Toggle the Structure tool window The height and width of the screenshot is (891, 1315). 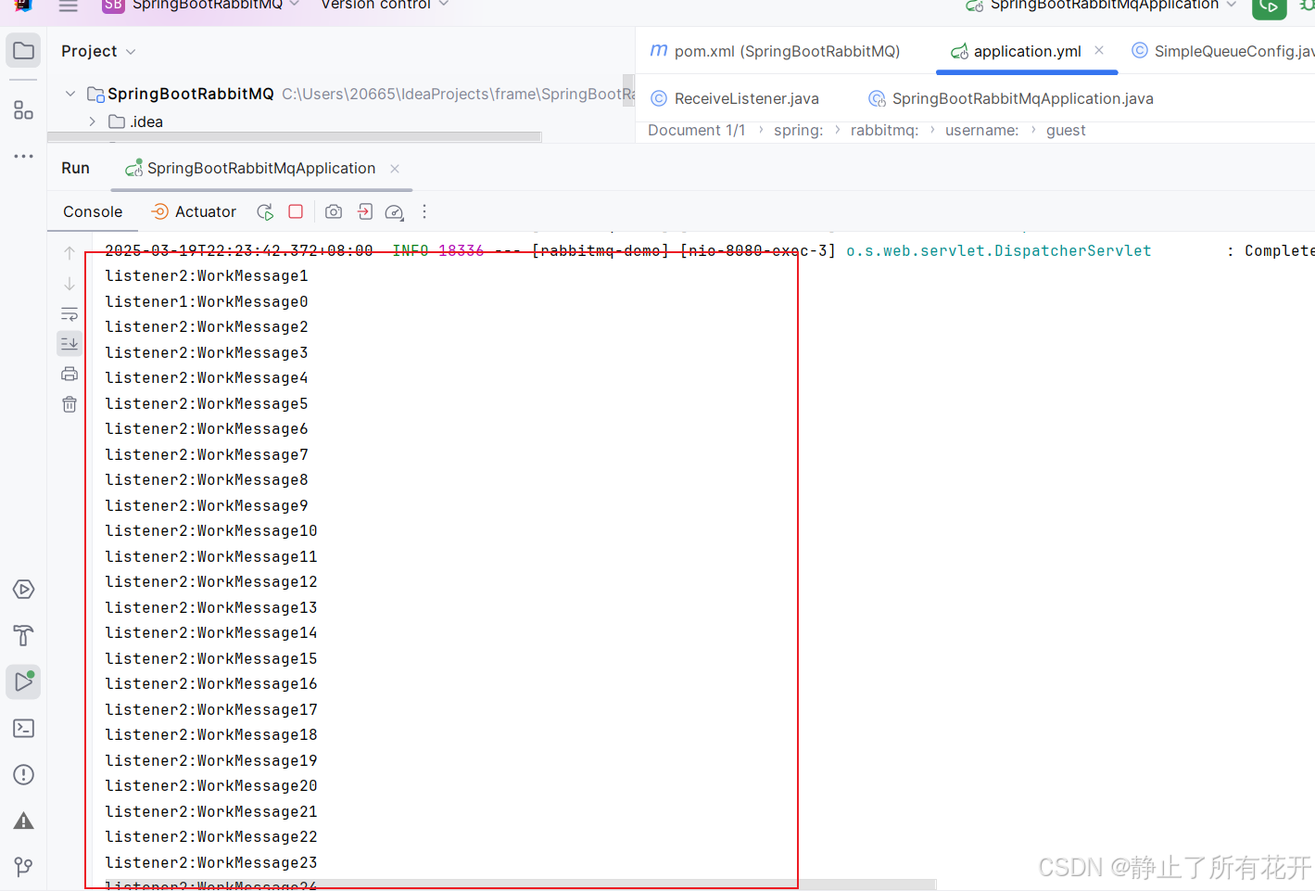tap(23, 109)
